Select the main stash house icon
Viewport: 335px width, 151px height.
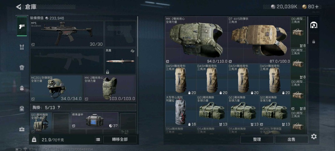[313, 25]
